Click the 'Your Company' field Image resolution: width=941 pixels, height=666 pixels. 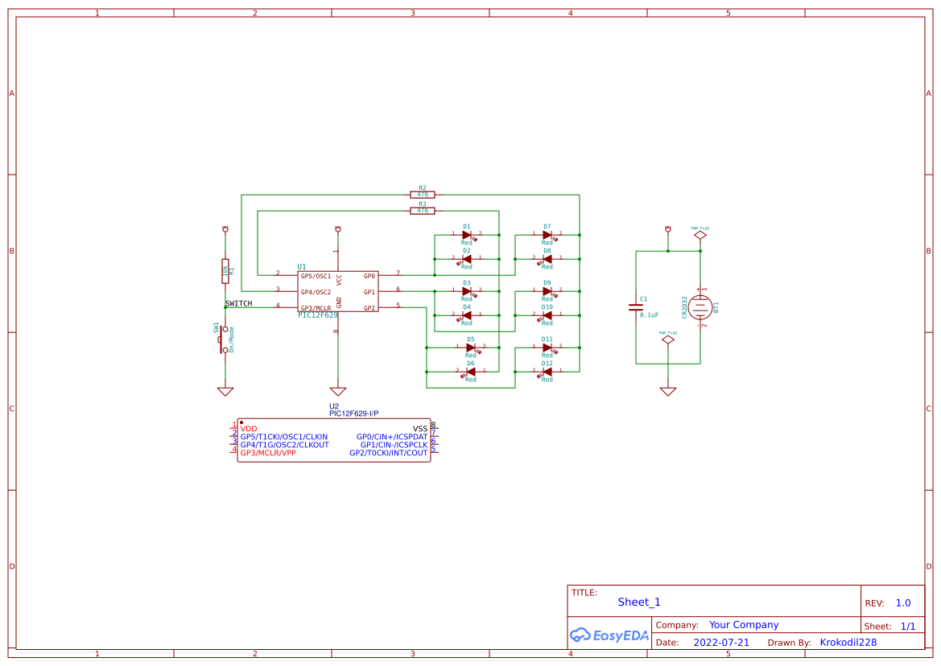[744, 625]
